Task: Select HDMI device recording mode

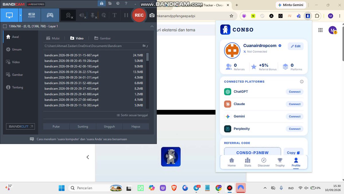Action: [32, 15]
